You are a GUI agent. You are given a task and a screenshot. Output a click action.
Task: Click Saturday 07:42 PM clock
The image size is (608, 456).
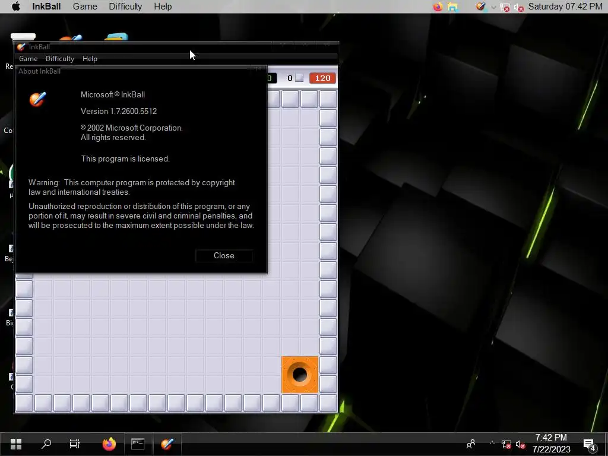565,7
